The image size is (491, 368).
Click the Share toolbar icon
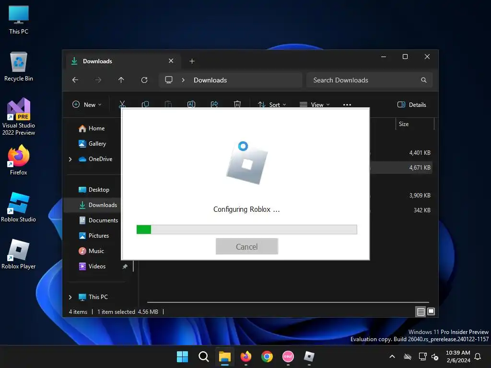coord(214,104)
